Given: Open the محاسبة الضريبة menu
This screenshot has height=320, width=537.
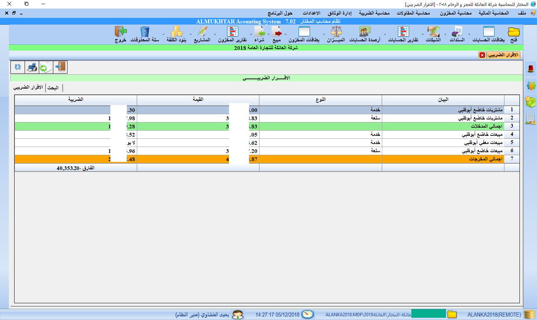Looking at the screenshot, I should (x=374, y=13).
